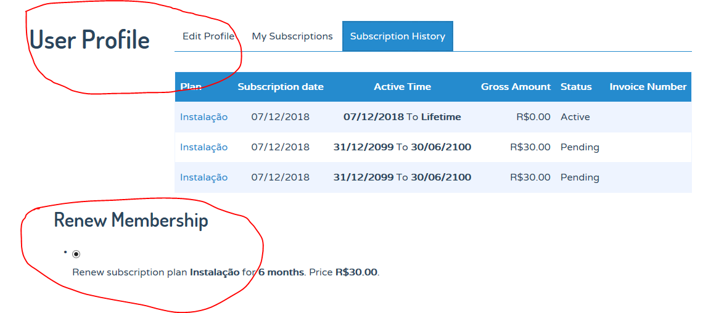Screen dimensions: 716x313
Task: Select the Subscription History tab
Action: click(x=398, y=36)
